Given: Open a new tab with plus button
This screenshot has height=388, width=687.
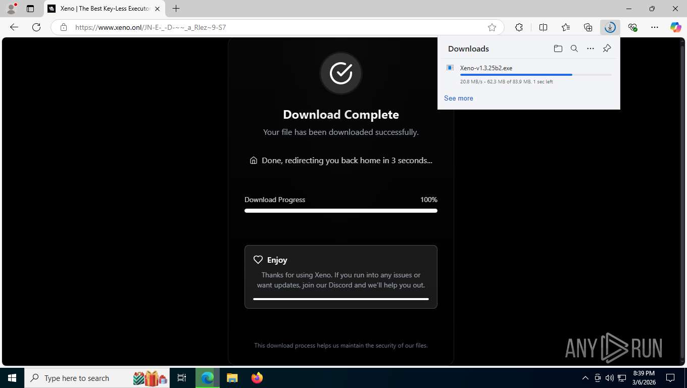Looking at the screenshot, I should [176, 9].
